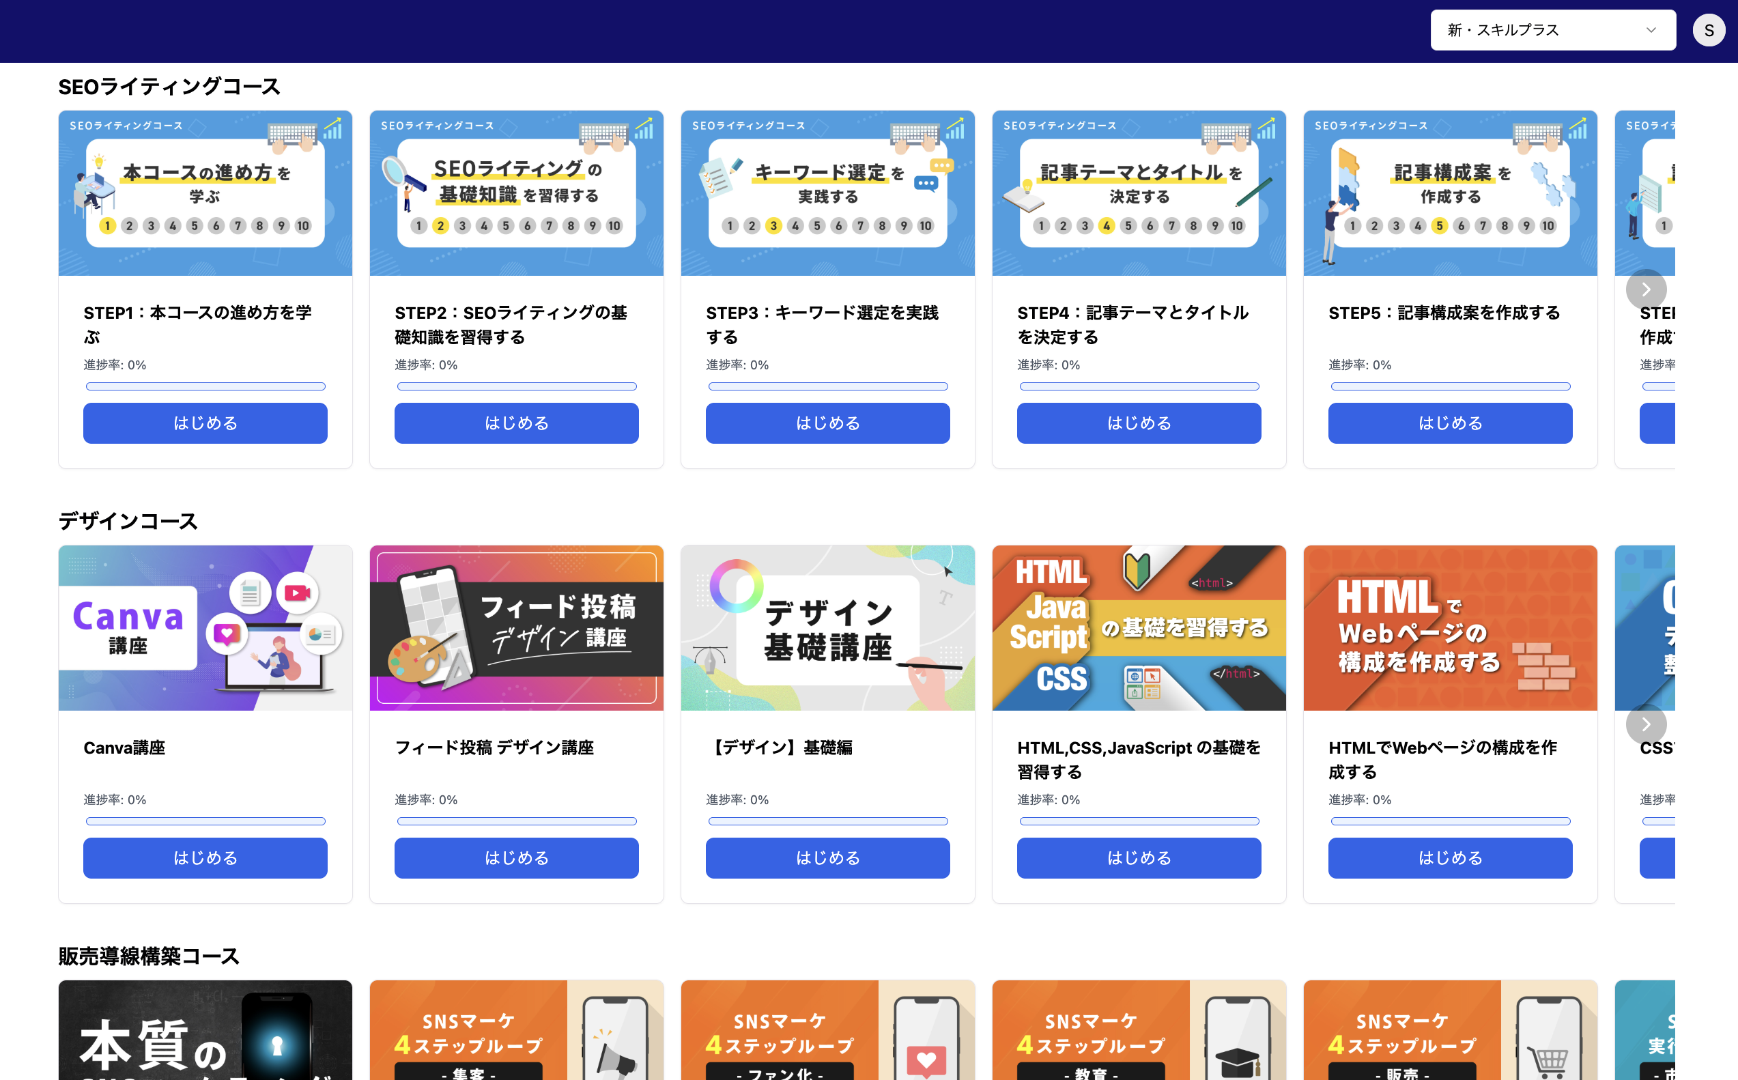Open the フィード投稿デザイン講座 thumbnail
Viewport: 1738px width, 1080px height.
click(x=516, y=628)
